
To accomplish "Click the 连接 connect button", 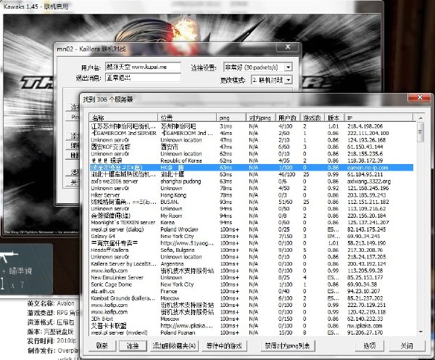I will (133, 345).
